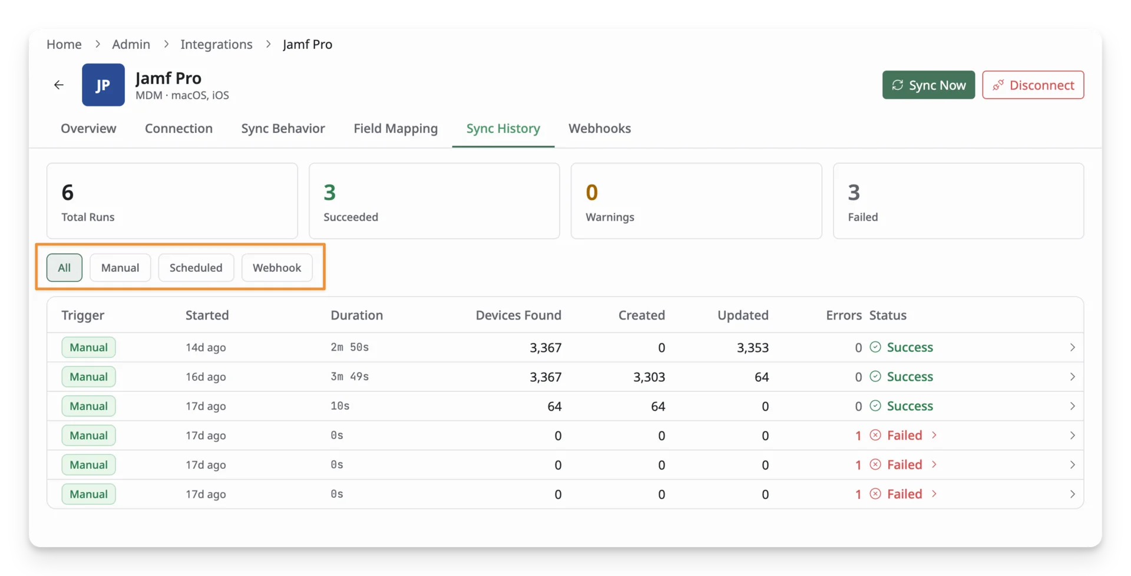
Task: Open the Sync Behavior tab
Action: (x=283, y=128)
